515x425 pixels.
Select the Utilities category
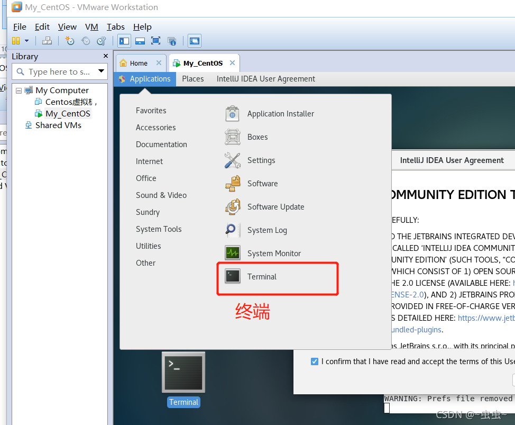pyautogui.click(x=148, y=246)
